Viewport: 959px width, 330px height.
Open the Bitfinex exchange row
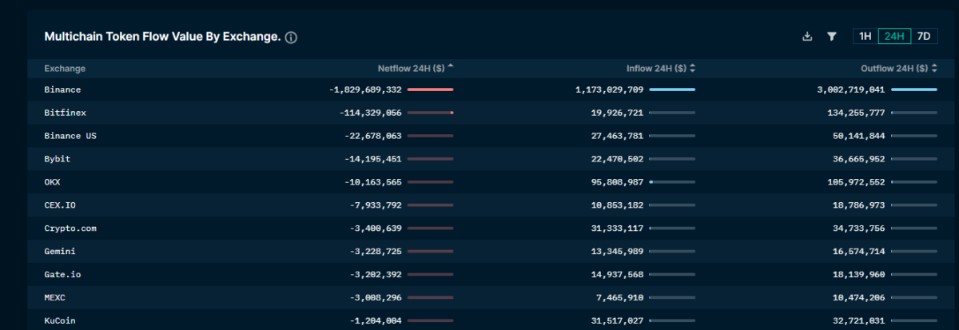click(x=65, y=113)
